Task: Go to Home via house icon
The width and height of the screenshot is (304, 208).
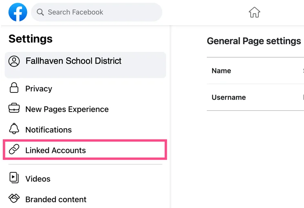Action: pos(254,13)
